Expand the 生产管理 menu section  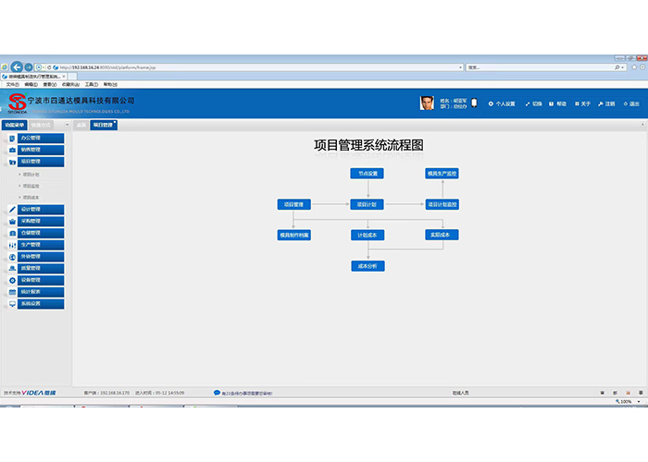(x=41, y=245)
